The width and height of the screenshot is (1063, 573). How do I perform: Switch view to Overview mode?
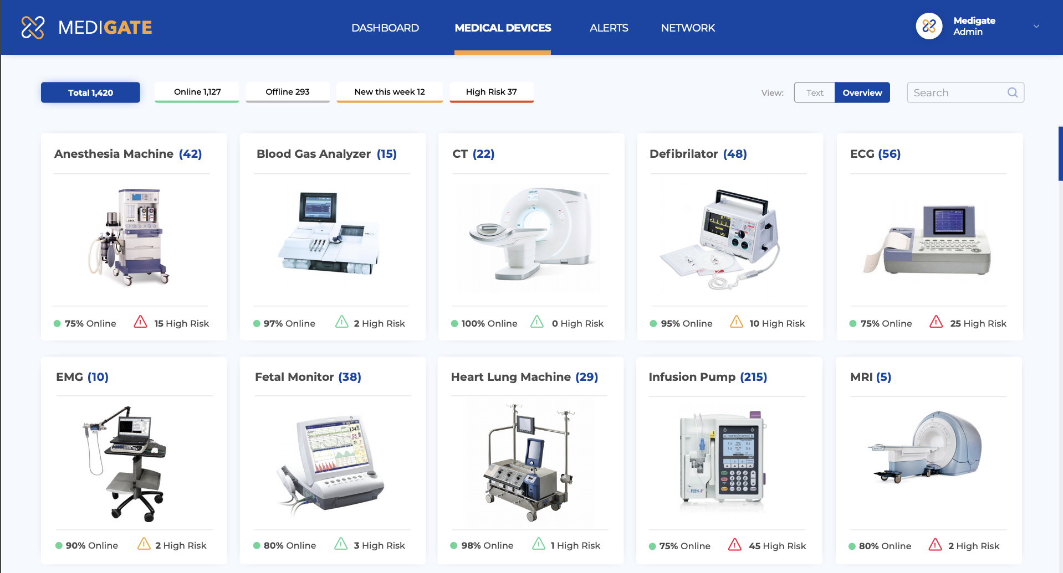click(862, 92)
